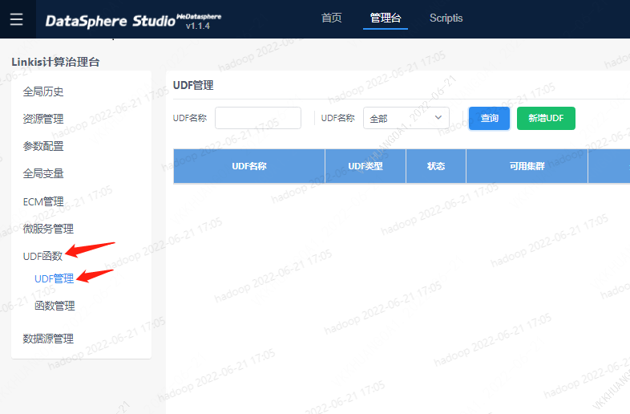Viewport: 630px width, 414px height.
Task: Open the hamburger menu icon
Action: [17, 19]
